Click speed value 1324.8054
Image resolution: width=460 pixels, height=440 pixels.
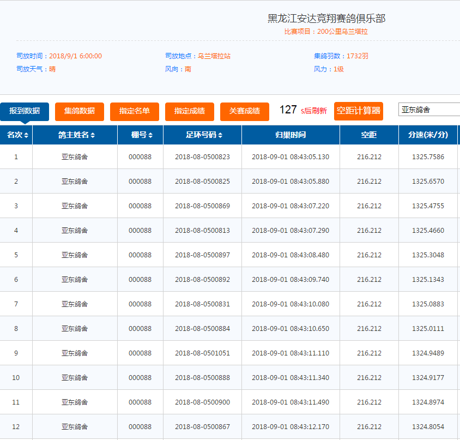coord(428,427)
